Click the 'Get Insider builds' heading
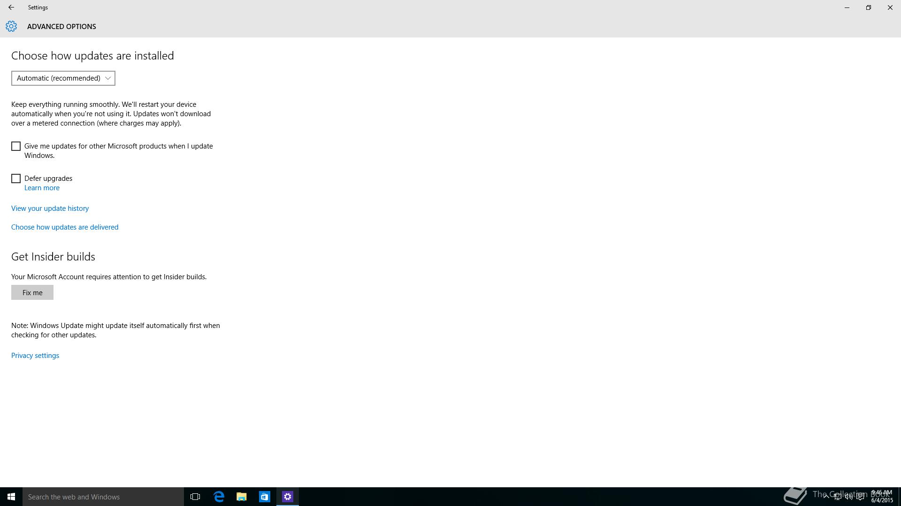 click(53, 257)
